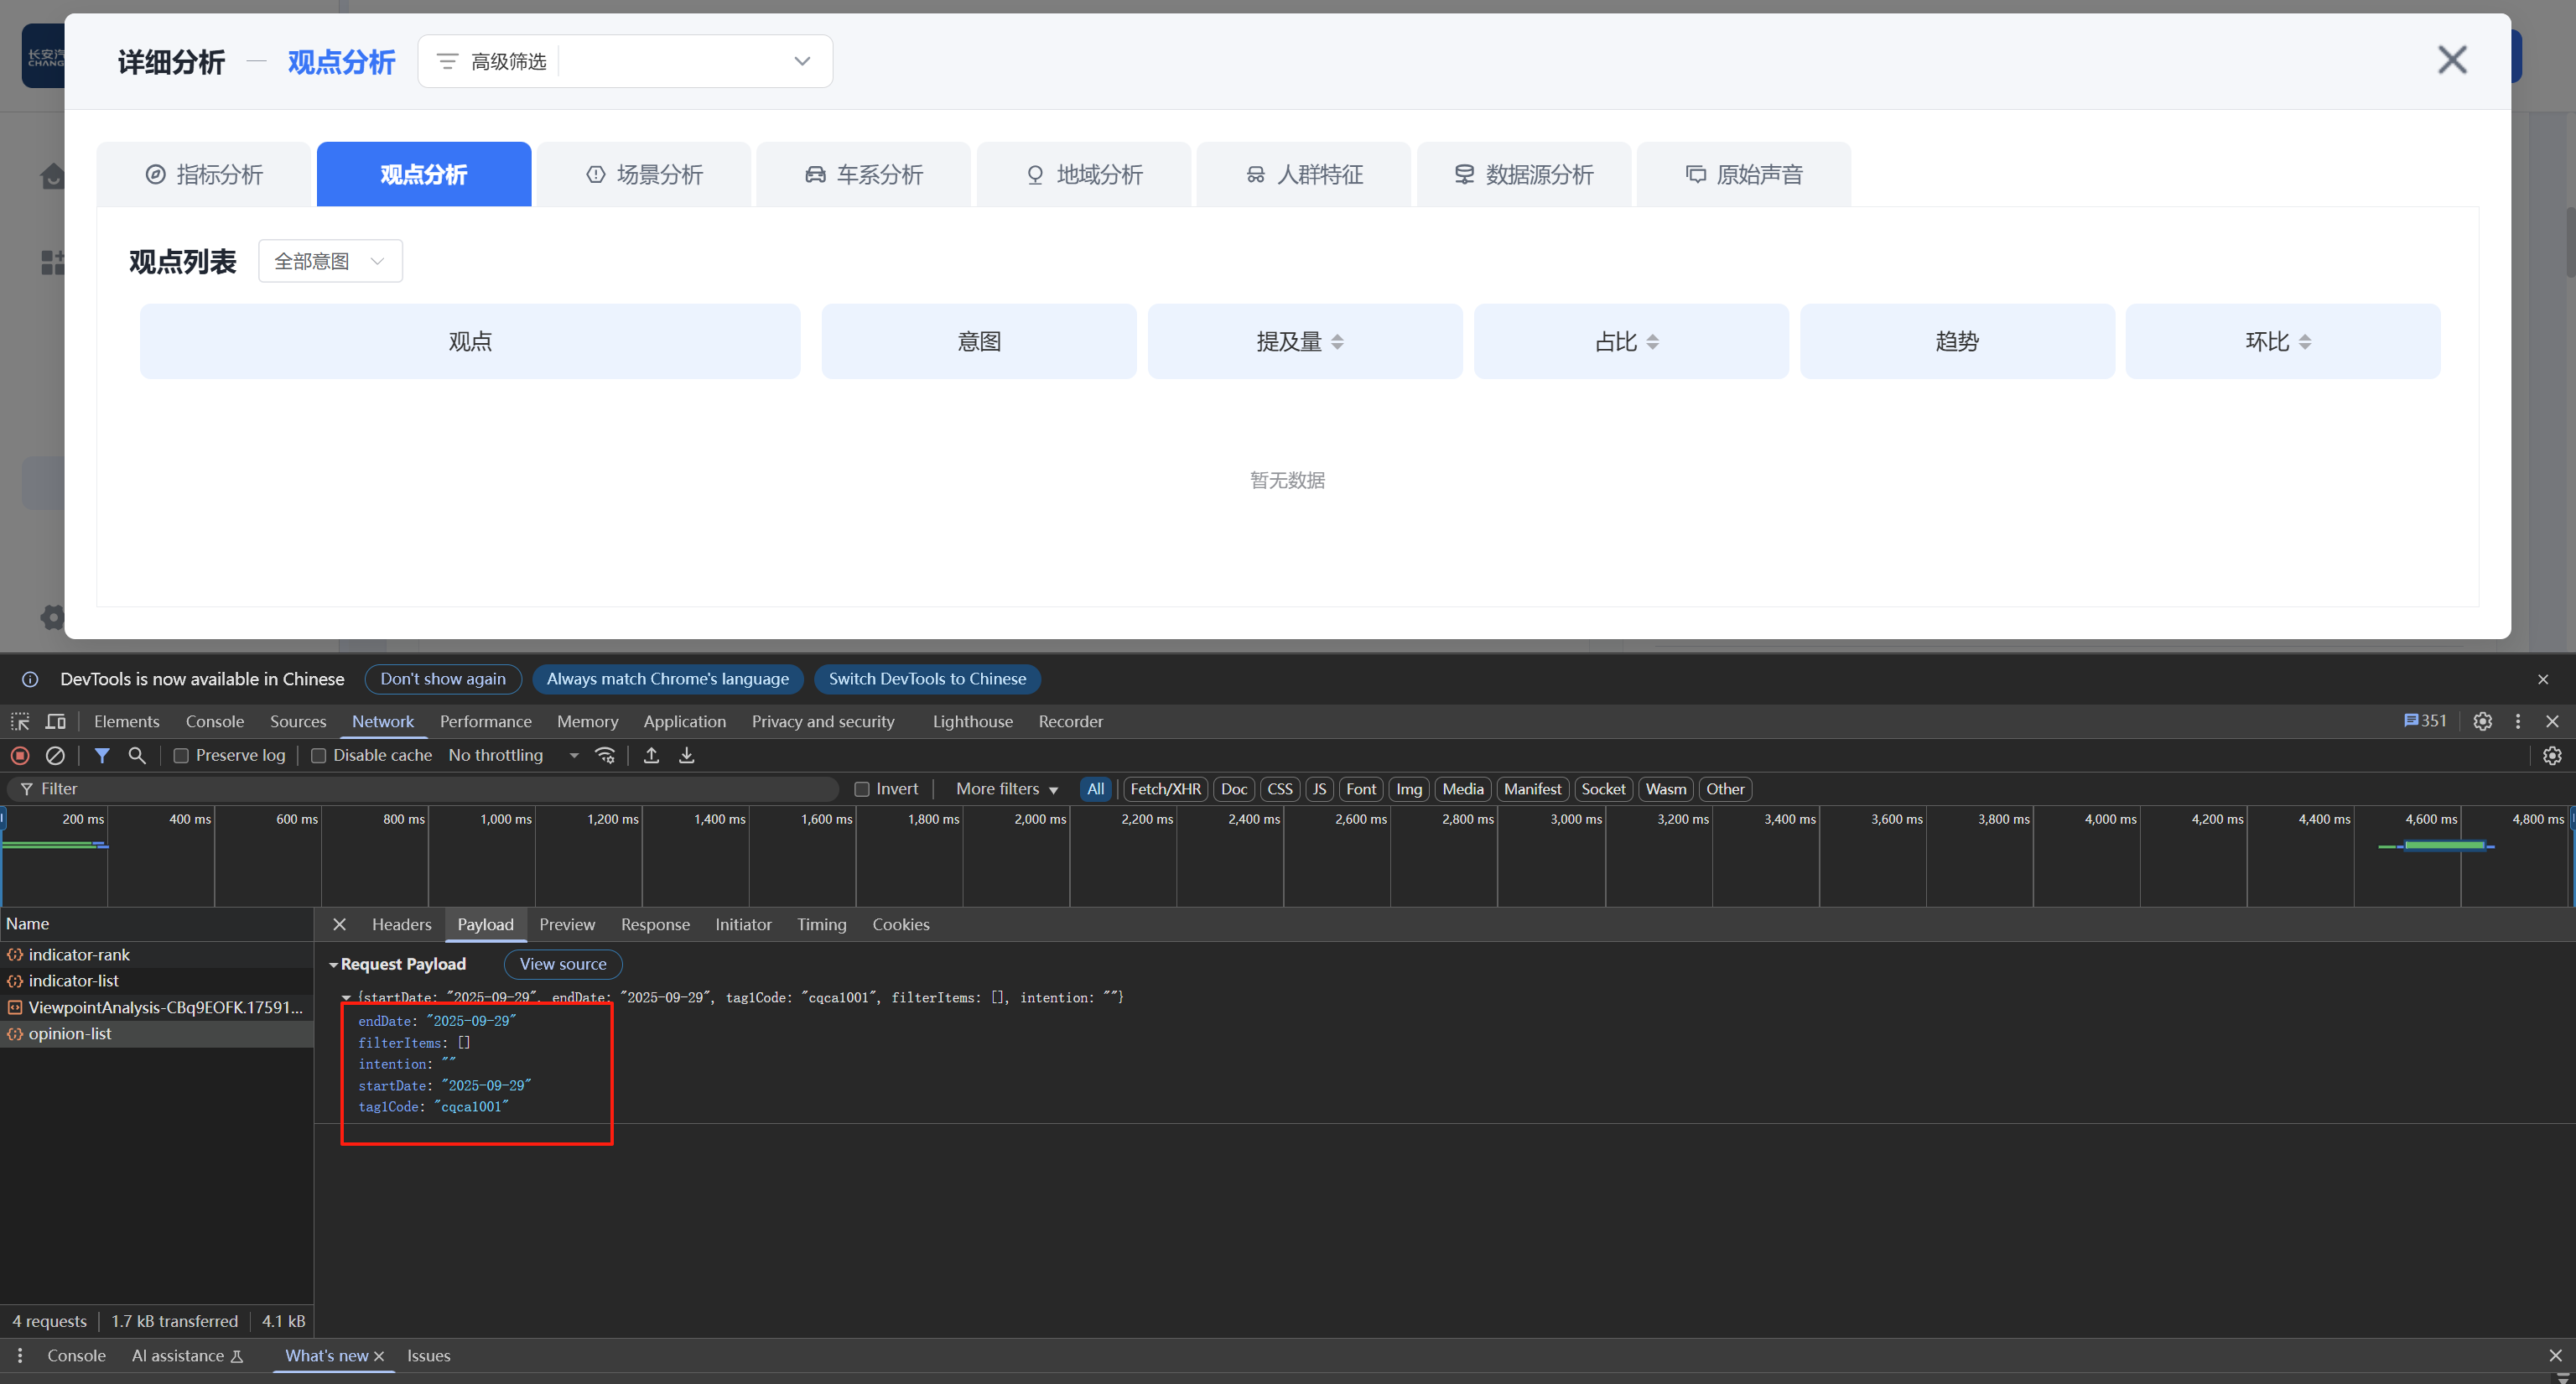Open the Response tab in request details
This screenshot has width=2576, height=1384.
coord(655,924)
